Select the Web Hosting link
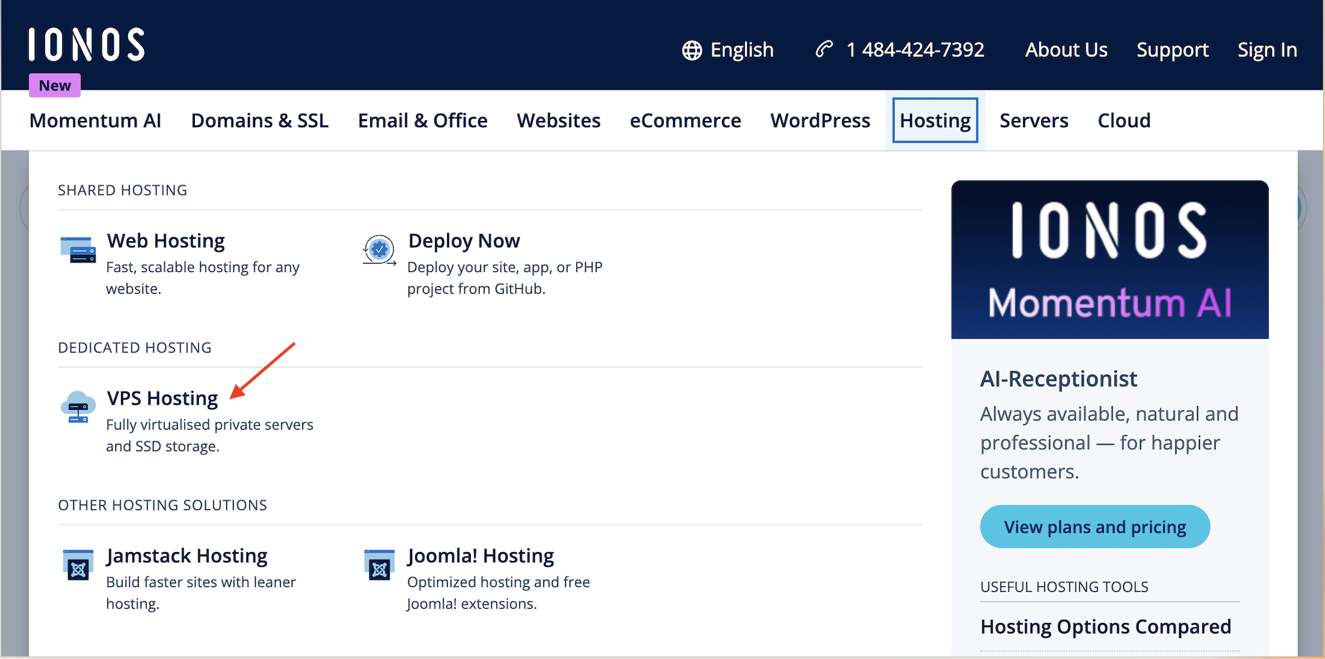1325x659 pixels. pos(166,241)
